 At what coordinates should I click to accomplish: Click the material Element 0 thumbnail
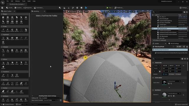164,95
